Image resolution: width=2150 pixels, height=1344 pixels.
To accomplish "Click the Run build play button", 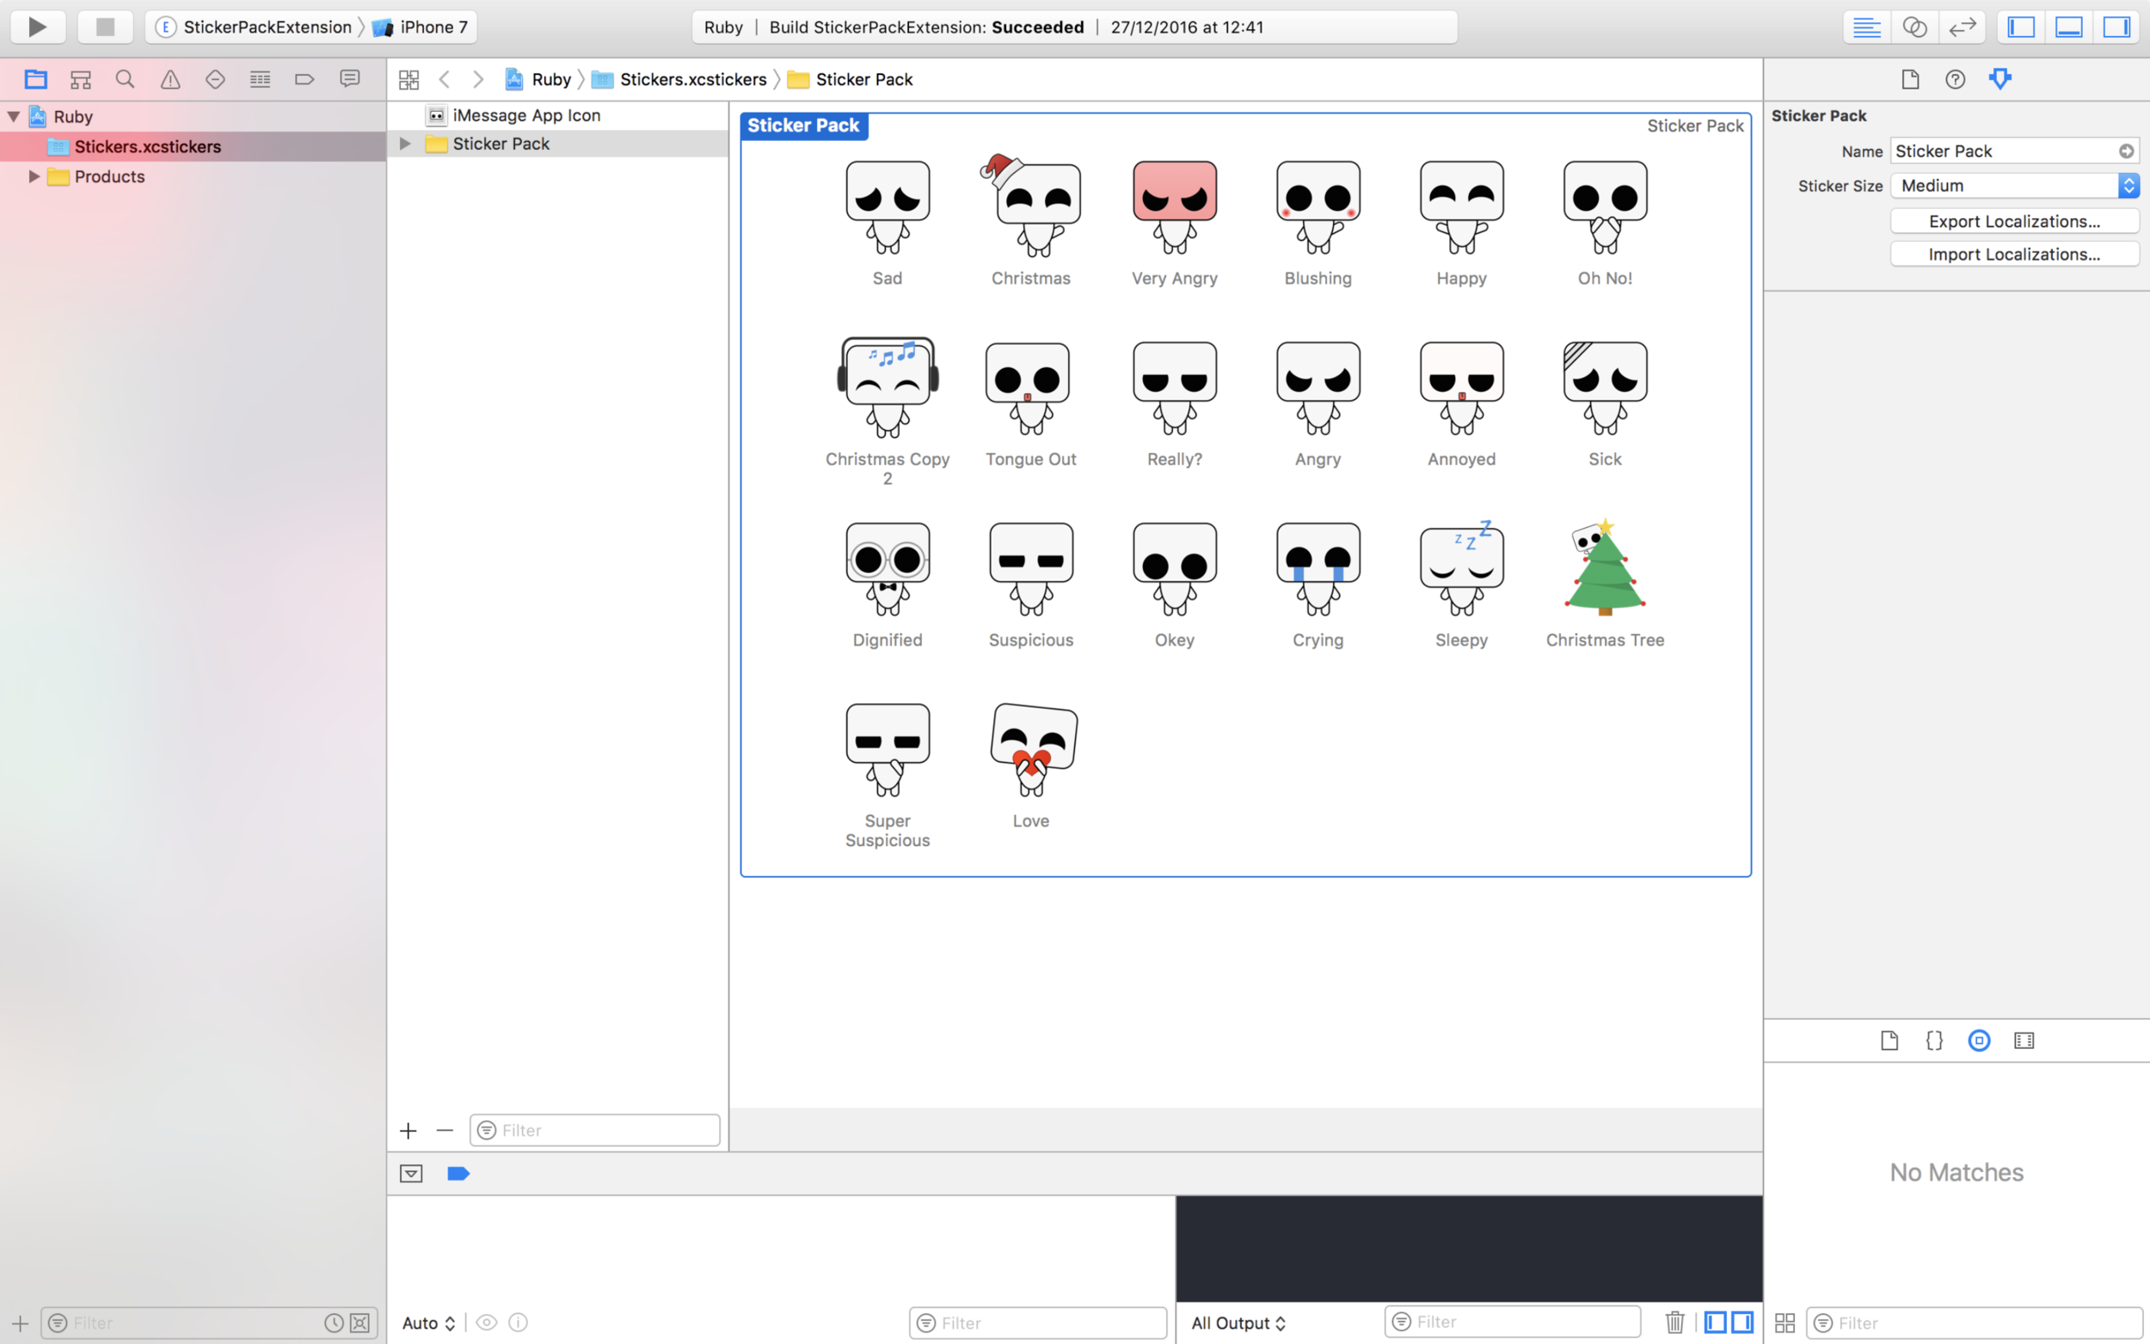I will 37,27.
